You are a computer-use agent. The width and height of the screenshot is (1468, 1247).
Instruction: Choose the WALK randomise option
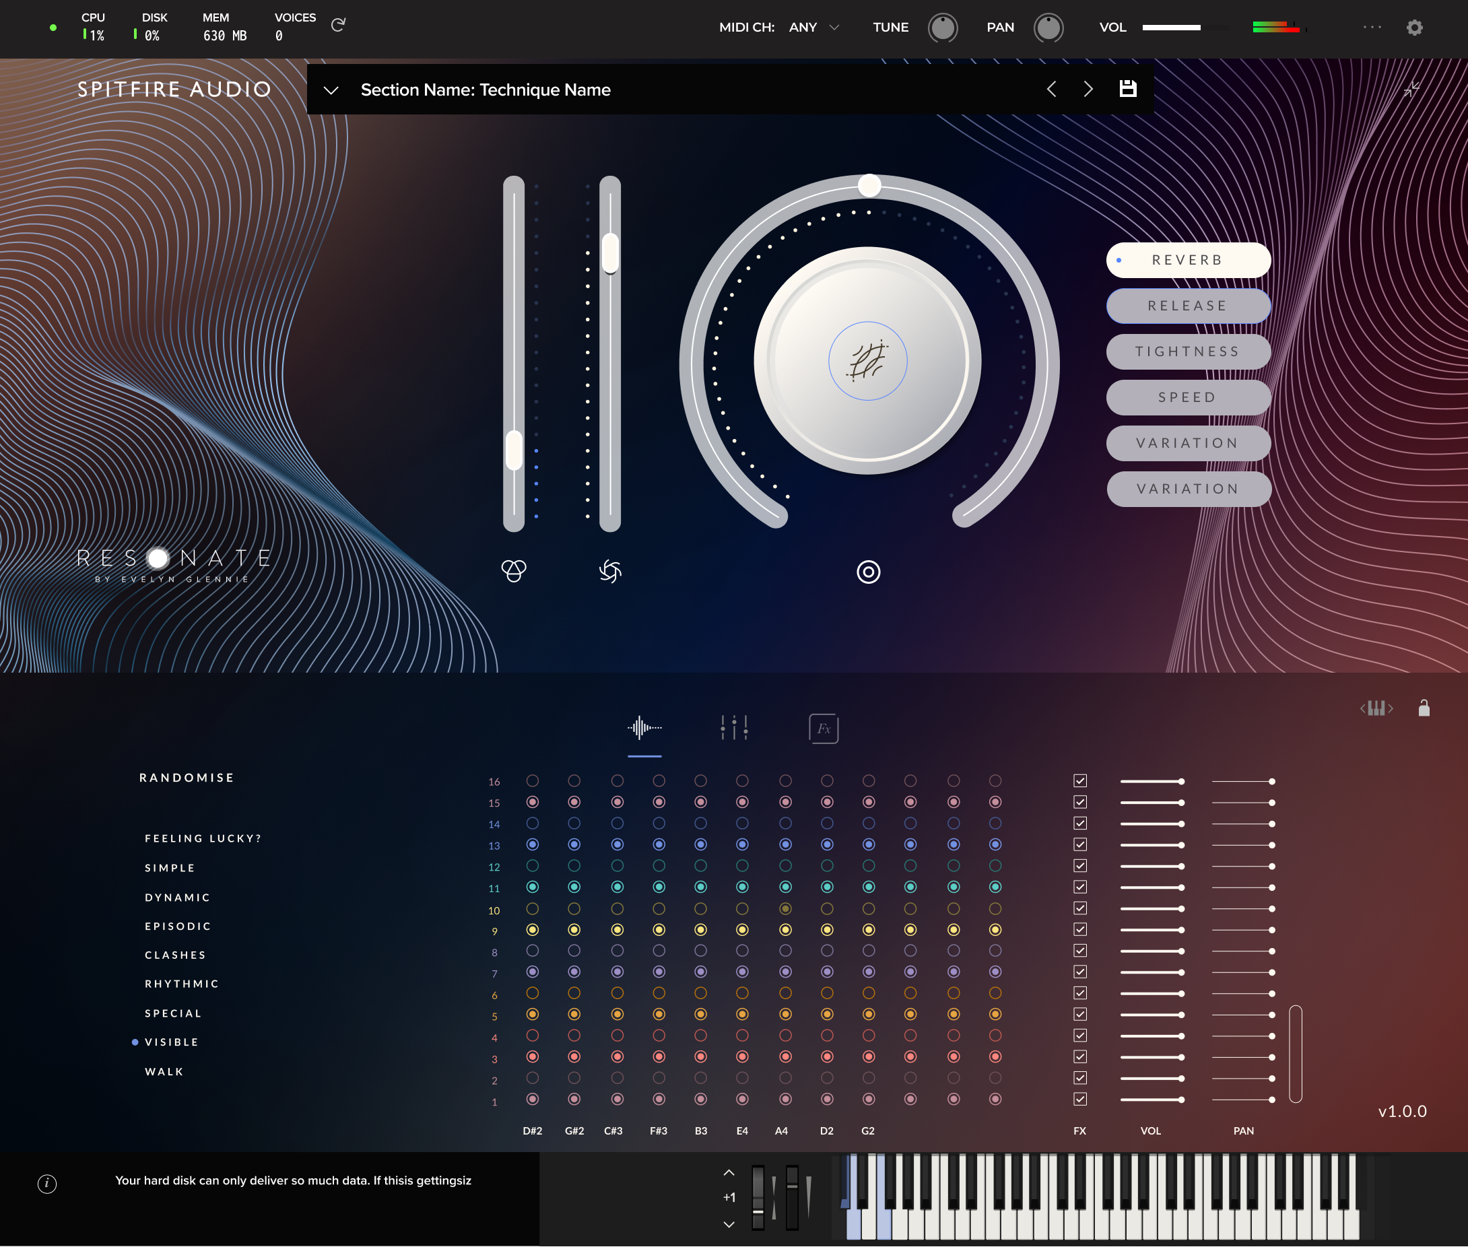[x=164, y=1073]
